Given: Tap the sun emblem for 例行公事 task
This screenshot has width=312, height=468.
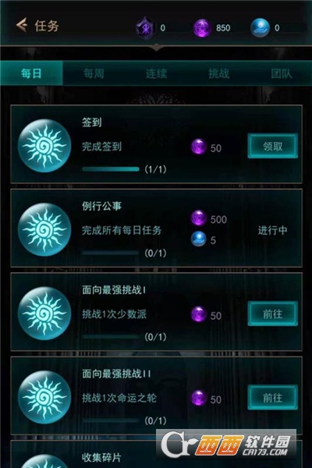Looking at the screenshot, I should pyautogui.click(x=44, y=229).
